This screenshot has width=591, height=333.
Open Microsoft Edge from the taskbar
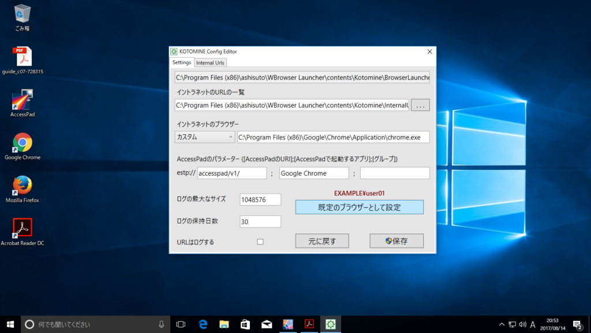point(203,324)
